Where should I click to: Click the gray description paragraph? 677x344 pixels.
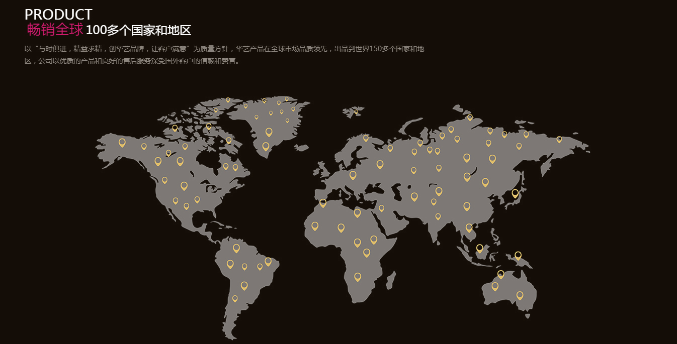point(224,55)
